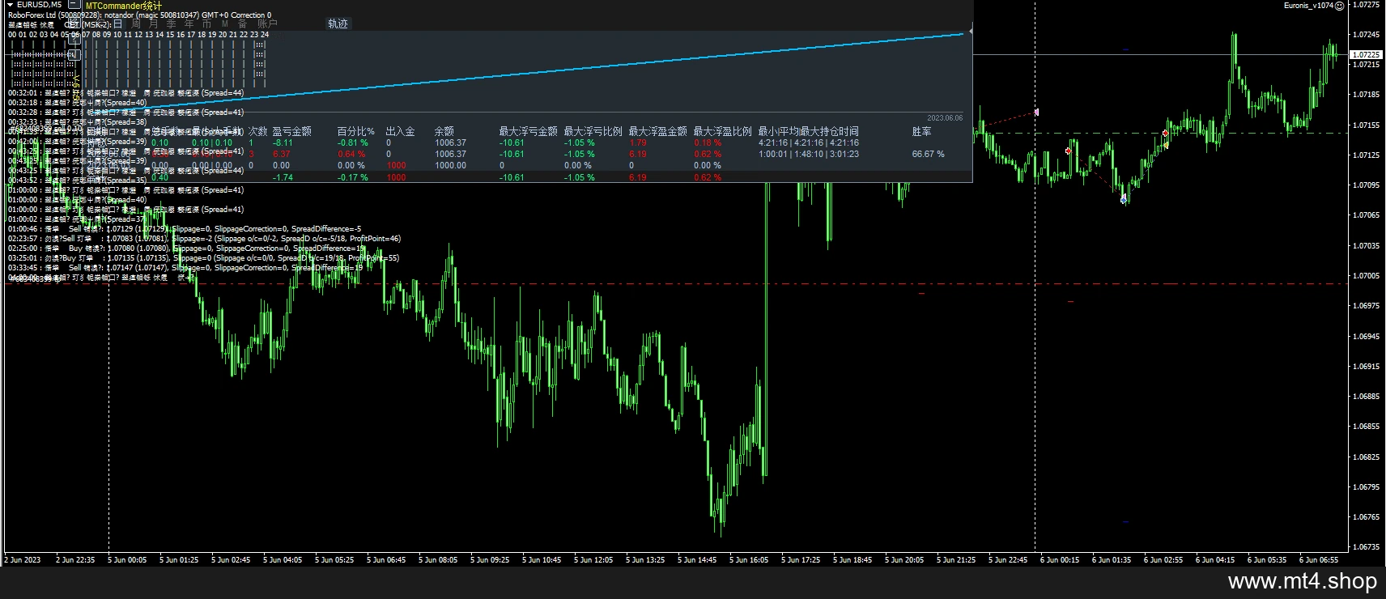The height and width of the screenshot is (599, 1386).
Task: Click the 出入金 column header
Action: pyautogui.click(x=400, y=131)
